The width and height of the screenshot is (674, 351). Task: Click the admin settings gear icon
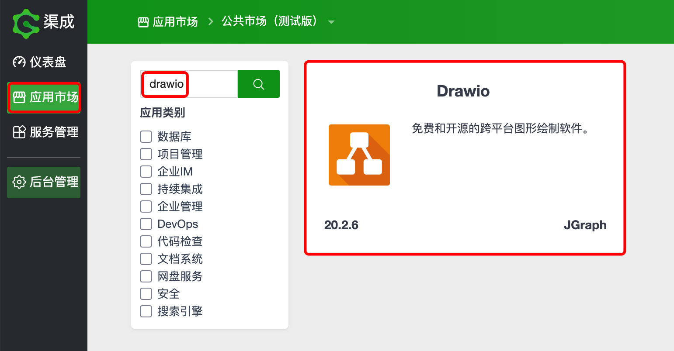coord(19,182)
